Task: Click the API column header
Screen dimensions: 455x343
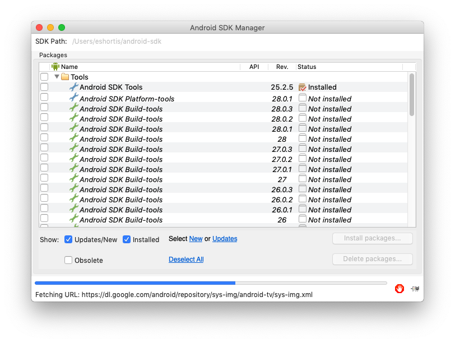Action: (x=254, y=67)
